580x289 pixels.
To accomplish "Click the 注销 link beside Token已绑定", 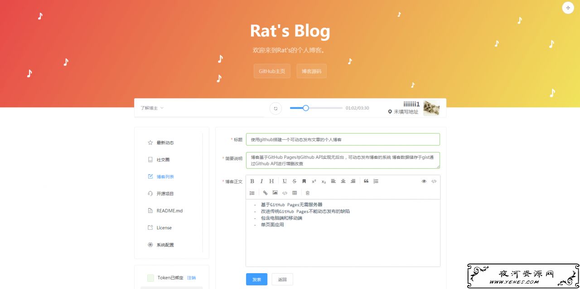I will pyautogui.click(x=192, y=278).
